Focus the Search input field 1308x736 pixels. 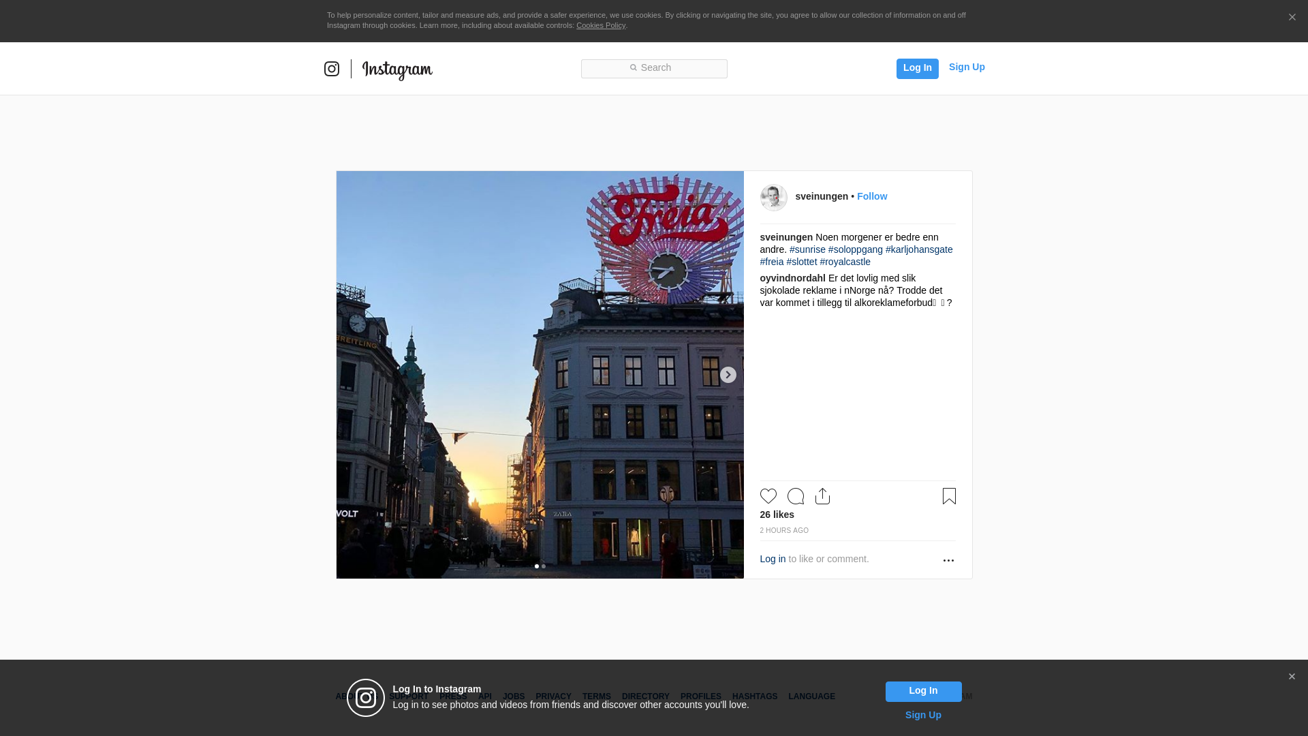654,68
